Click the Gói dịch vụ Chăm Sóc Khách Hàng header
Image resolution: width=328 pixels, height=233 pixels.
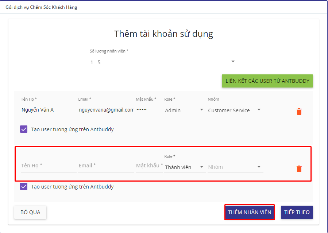coord(41,7)
